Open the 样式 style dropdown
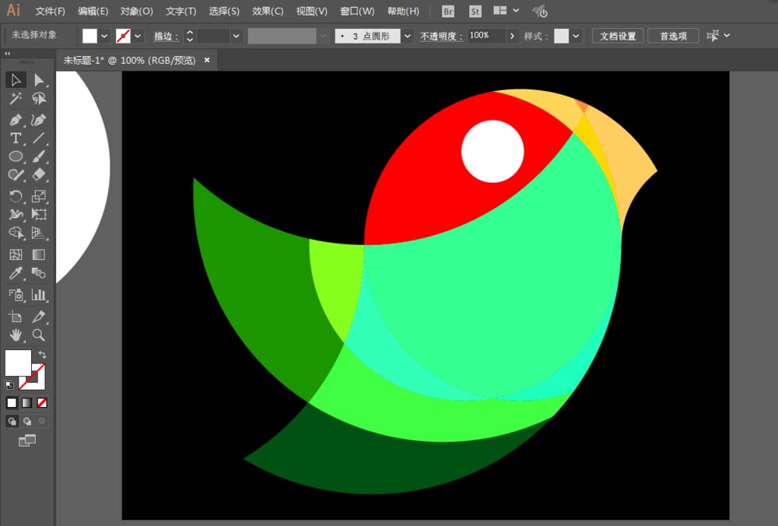 click(x=576, y=36)
